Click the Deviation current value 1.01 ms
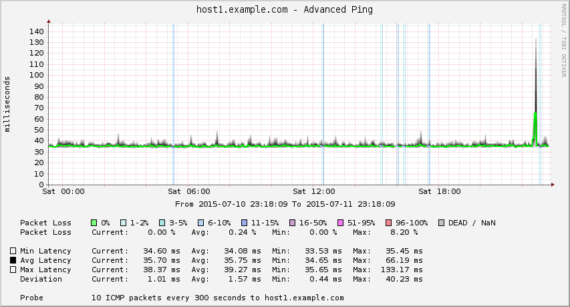 [x=164, y=280]
